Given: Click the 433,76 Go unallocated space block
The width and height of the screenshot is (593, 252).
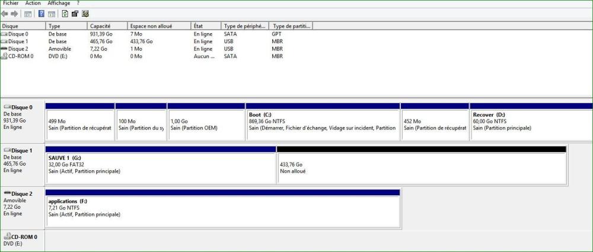Looking at the screenshot, I should click(421, 167).
